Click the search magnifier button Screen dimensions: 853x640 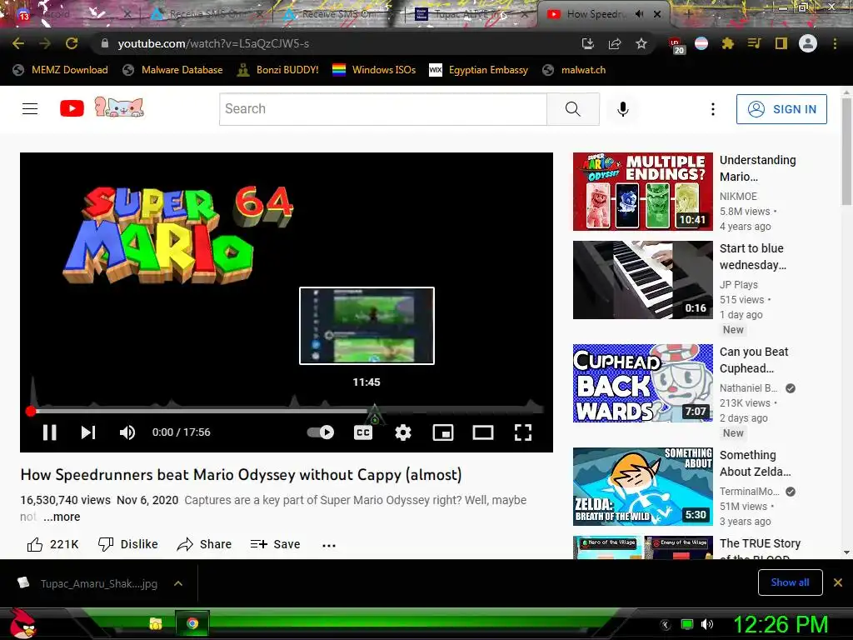pos(573,109)
